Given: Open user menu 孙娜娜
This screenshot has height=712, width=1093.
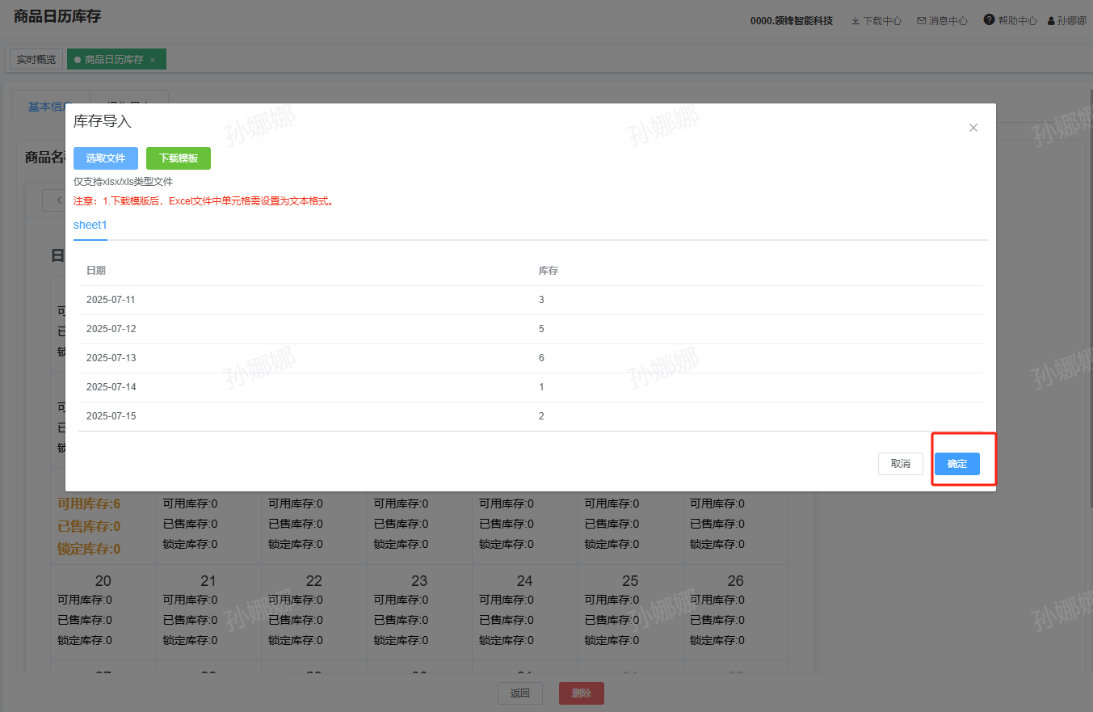Looking at the screenshot, I should [1066, 21].
